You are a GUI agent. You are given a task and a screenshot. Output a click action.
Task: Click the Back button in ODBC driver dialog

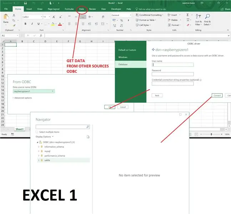point(157,96)
